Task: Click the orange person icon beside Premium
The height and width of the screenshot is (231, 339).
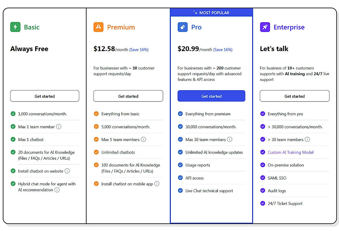Action: 98,27
